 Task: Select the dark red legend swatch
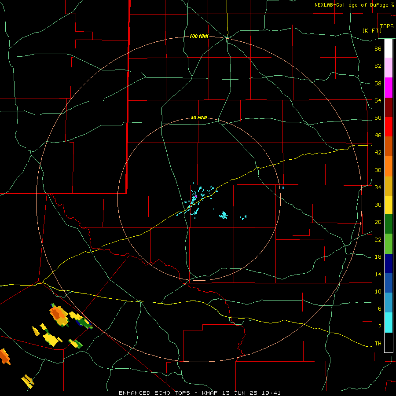(389, 107)
